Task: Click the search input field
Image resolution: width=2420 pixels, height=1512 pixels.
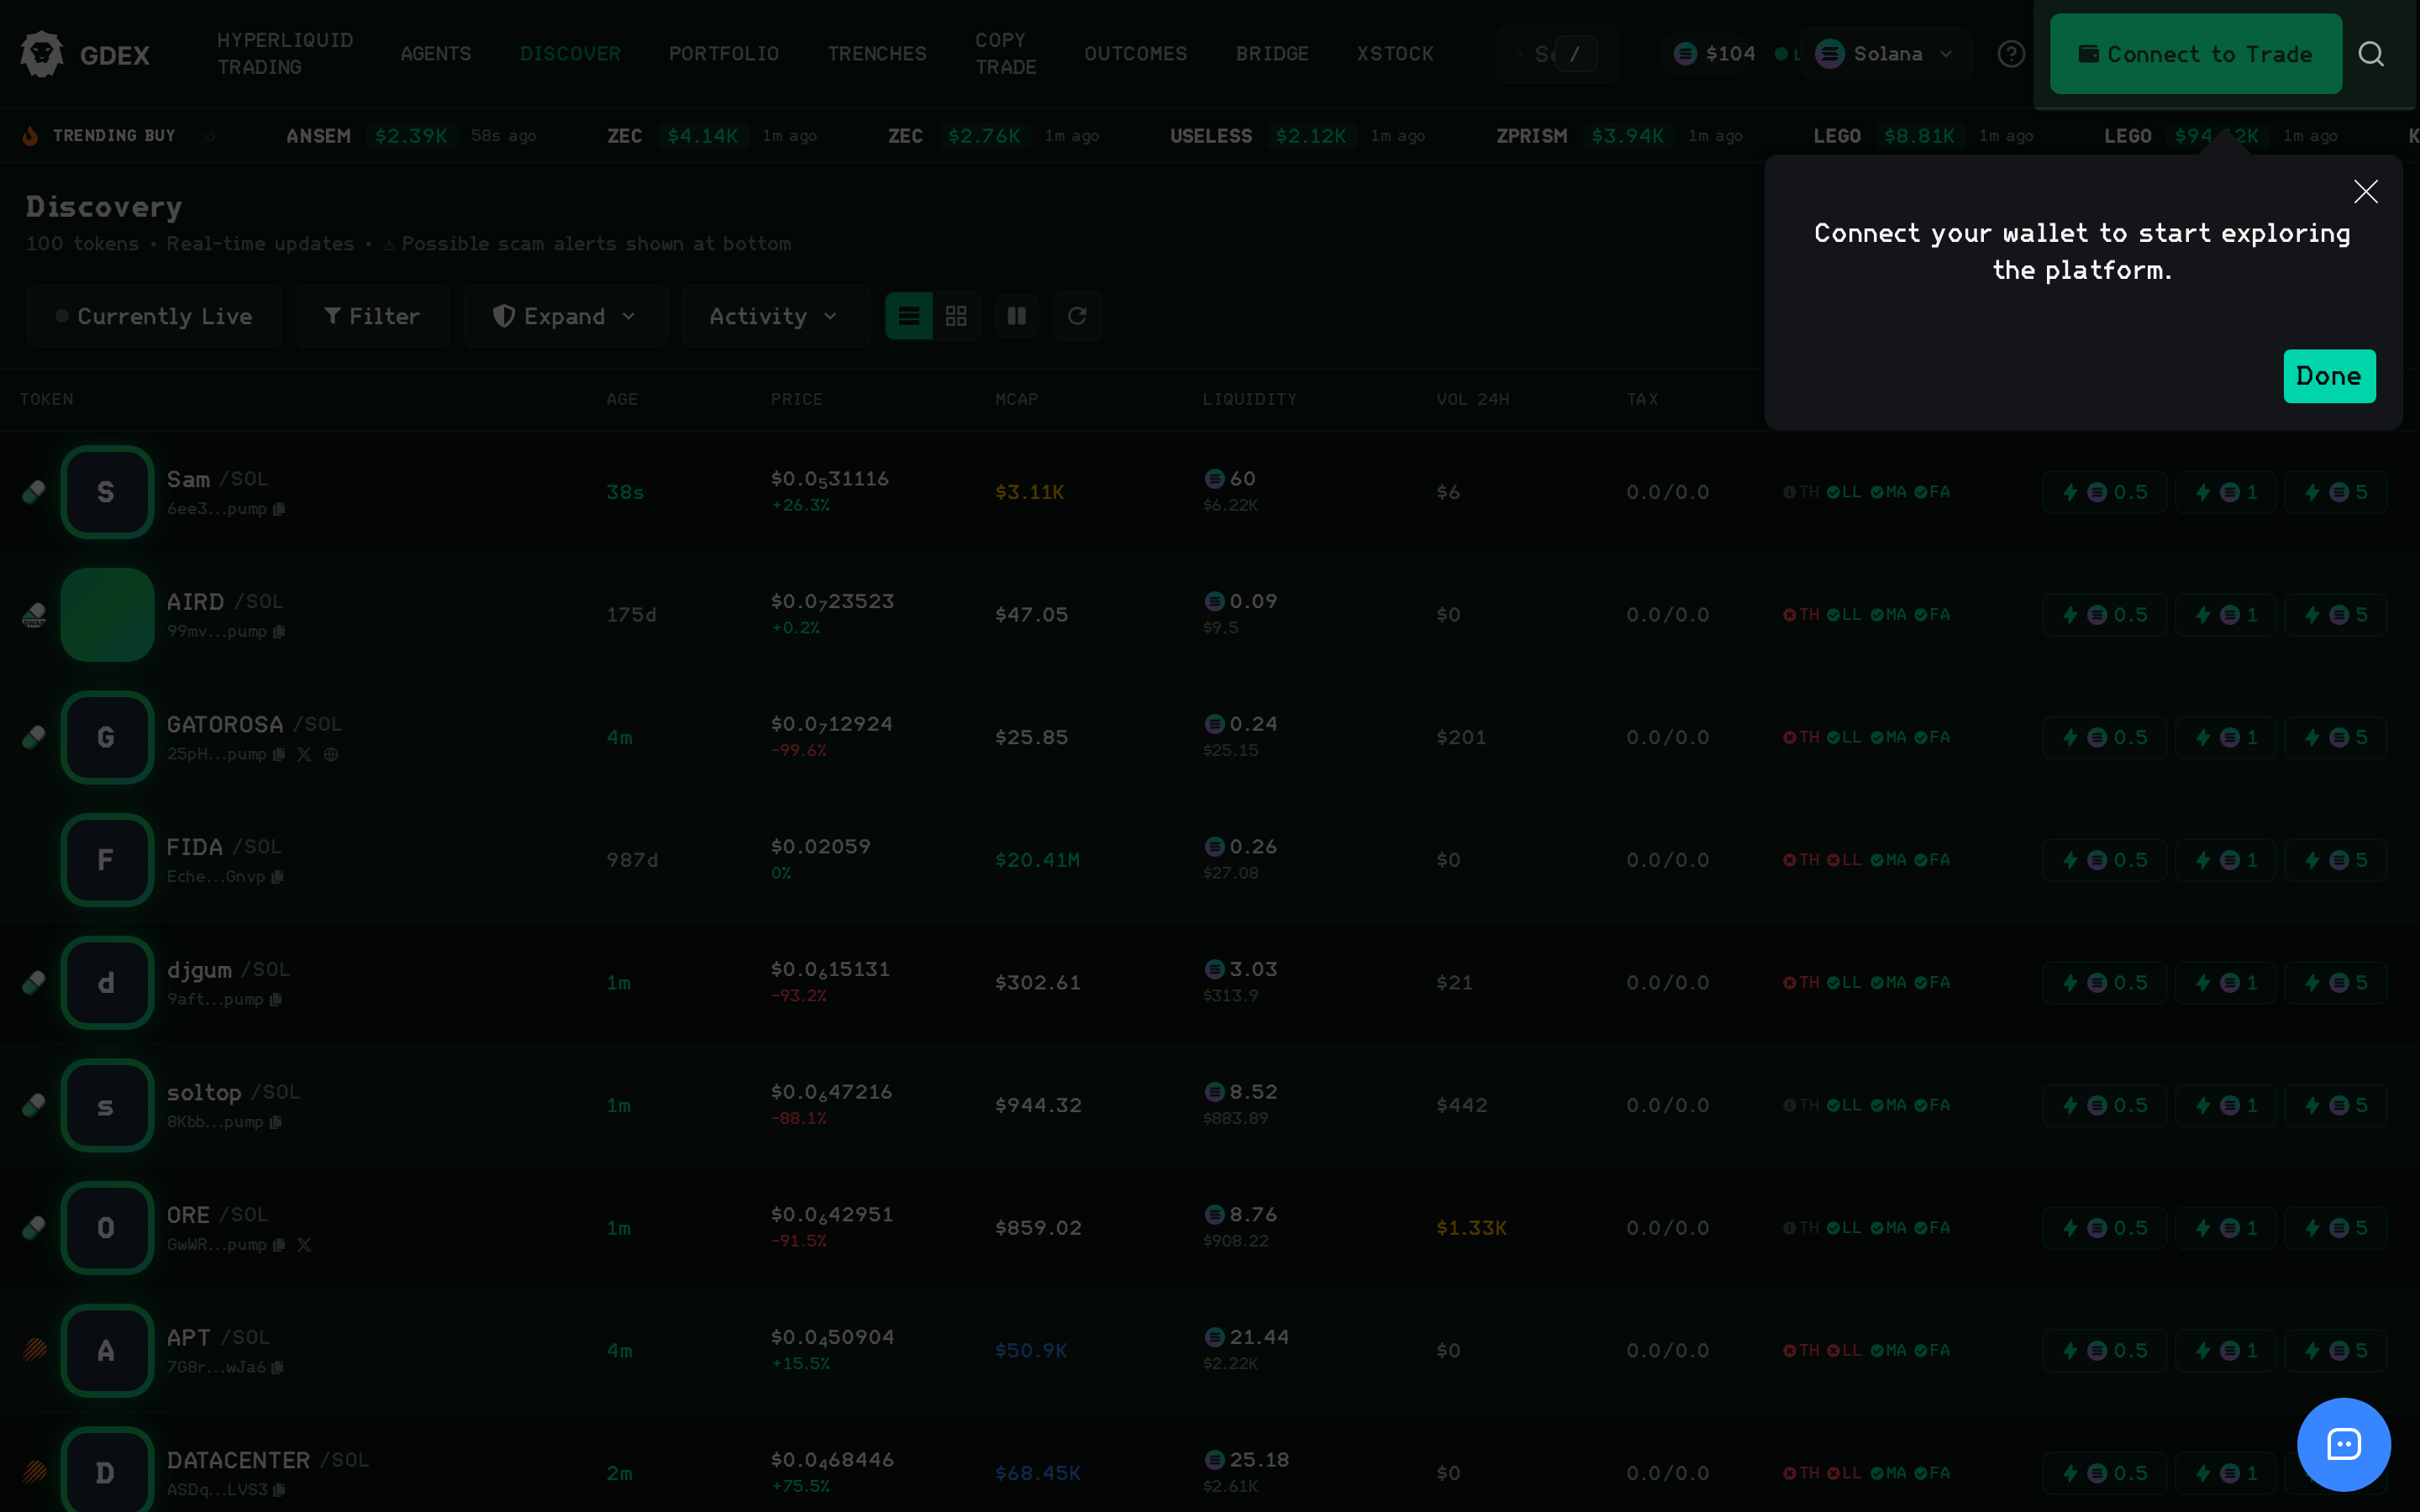Action: pos(1558,54)
